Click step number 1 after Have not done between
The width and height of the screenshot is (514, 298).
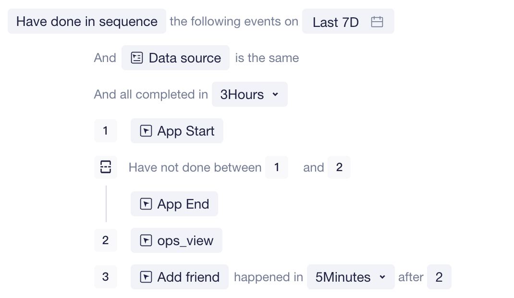tap(277, 167)
